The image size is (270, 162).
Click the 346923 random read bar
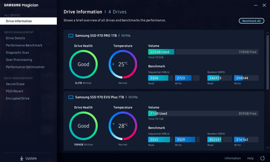coord(220,78)
